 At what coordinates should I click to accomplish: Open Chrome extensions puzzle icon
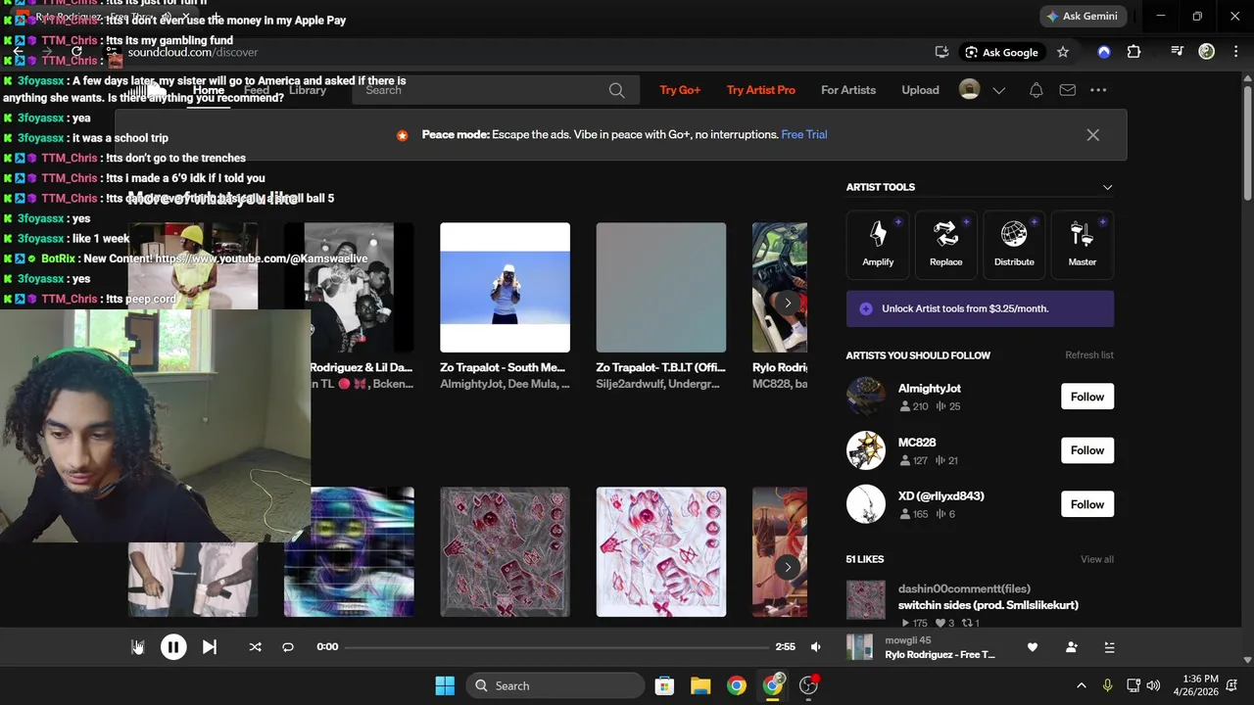pos(1133,52)
